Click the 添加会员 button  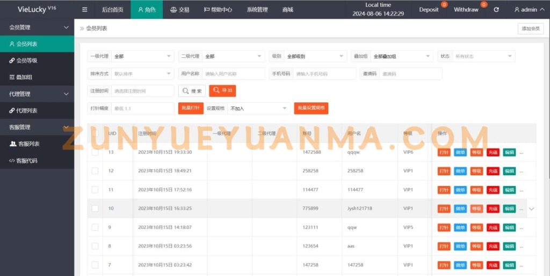tap(531, 29)
